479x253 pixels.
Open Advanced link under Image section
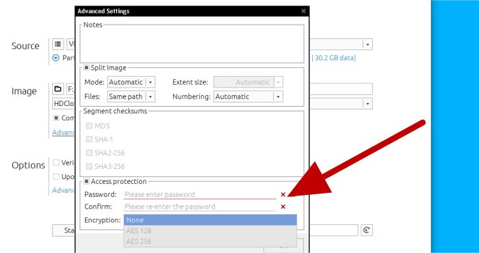coord(64,133)
